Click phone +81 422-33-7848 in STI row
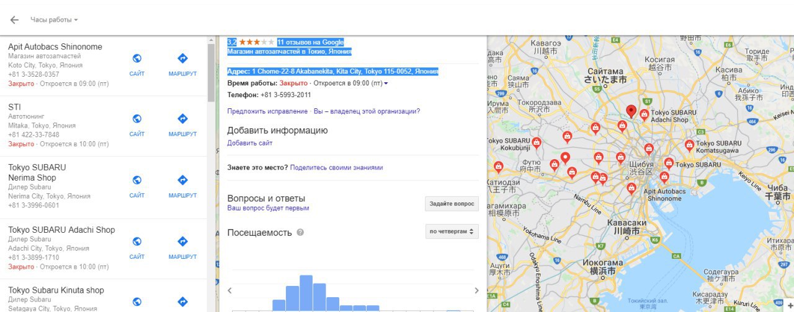 point(33,134)
